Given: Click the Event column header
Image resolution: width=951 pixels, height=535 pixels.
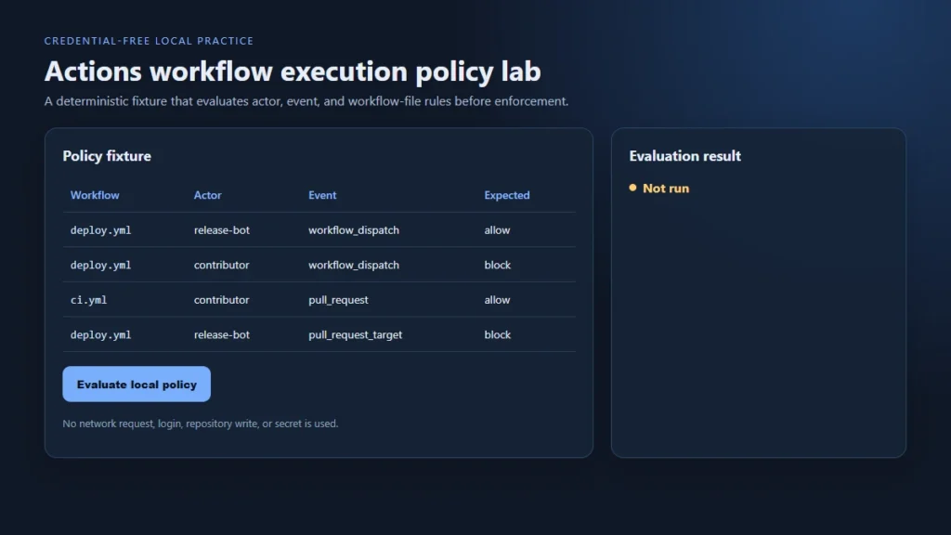Looking at the screenshot, I should 322,195.
